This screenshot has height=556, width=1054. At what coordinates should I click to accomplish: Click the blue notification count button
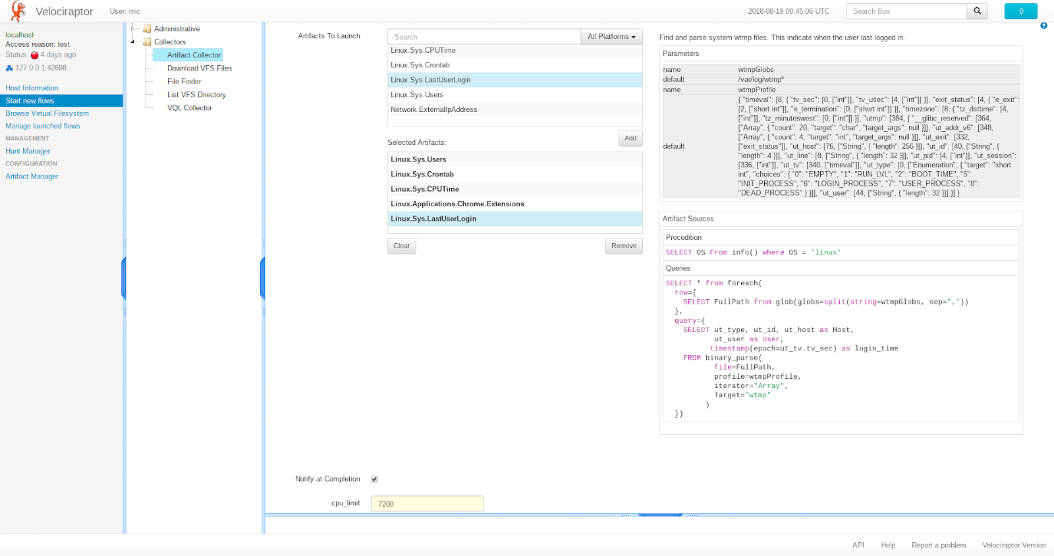[1020, 11]
